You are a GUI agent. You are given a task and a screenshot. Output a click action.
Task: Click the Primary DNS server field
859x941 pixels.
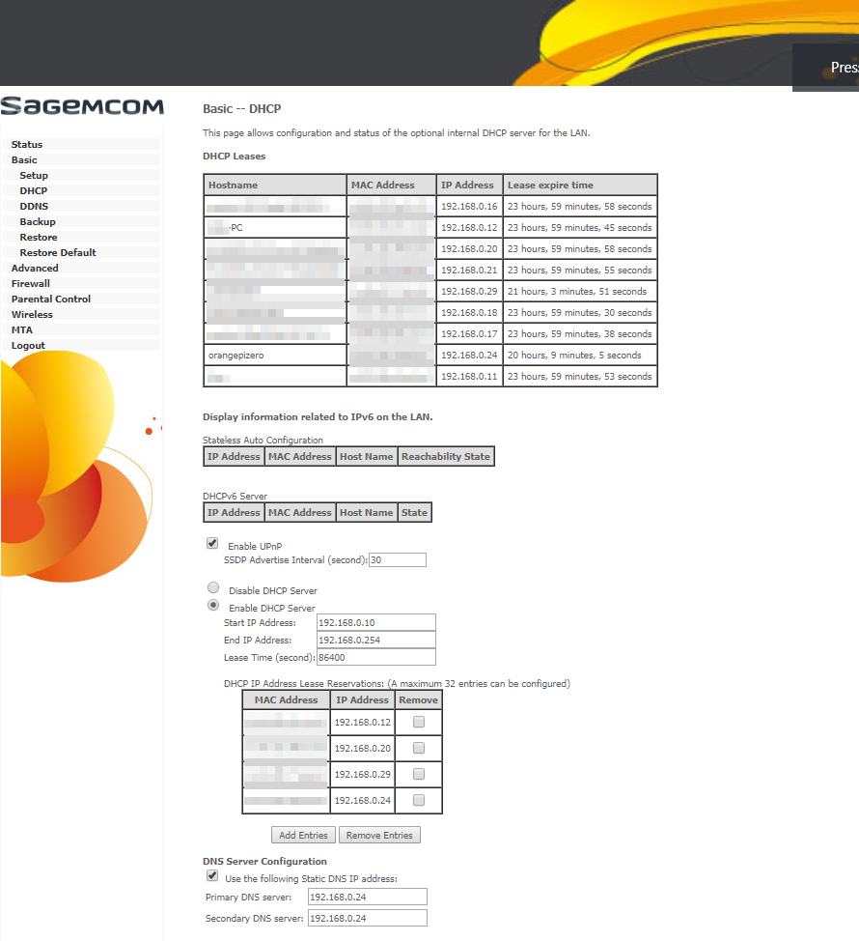367,898
